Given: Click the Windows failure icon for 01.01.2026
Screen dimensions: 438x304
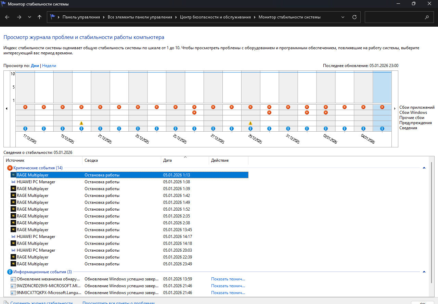Looking at the screenshot, I should (307, 113).
